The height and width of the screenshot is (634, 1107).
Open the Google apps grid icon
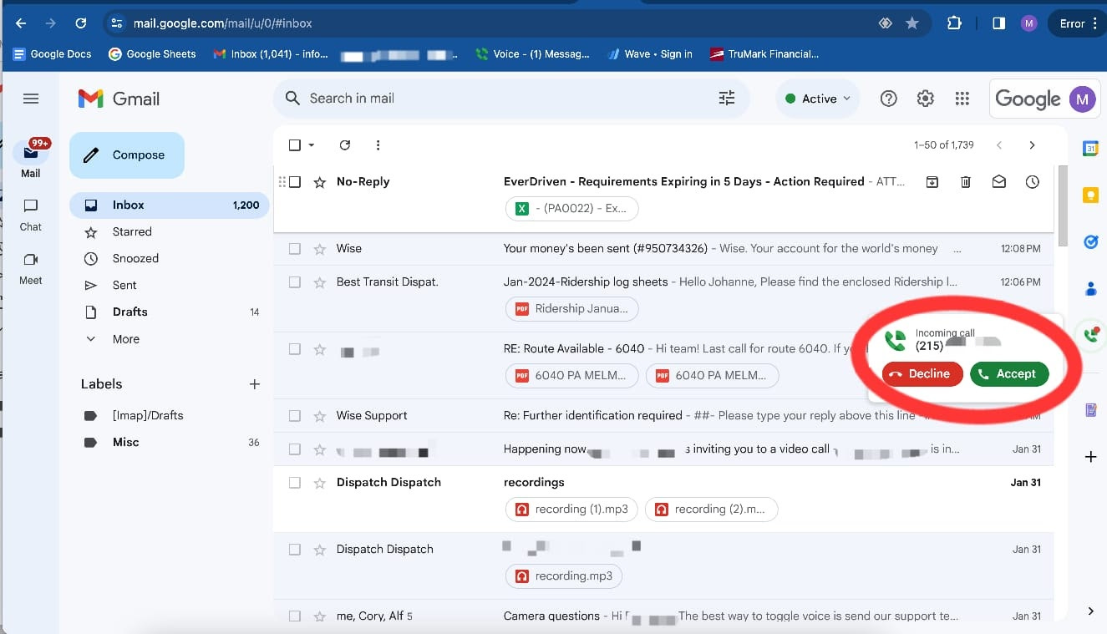[962, 99]
